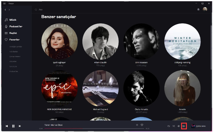213x133 pixels.
Task: Click the NDR RADIOPHILHARMONIE name text
Action: [59, 109]
